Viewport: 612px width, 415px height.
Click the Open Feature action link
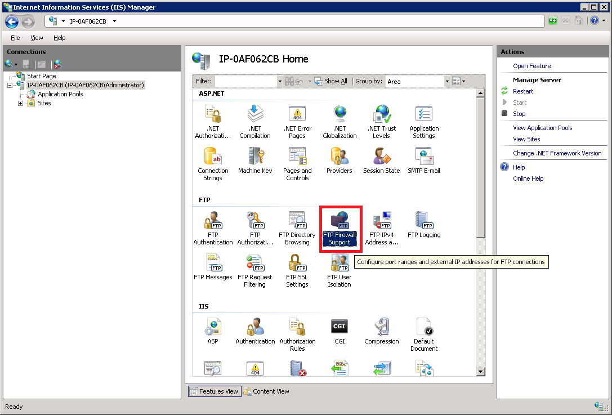tap(531, 66)
